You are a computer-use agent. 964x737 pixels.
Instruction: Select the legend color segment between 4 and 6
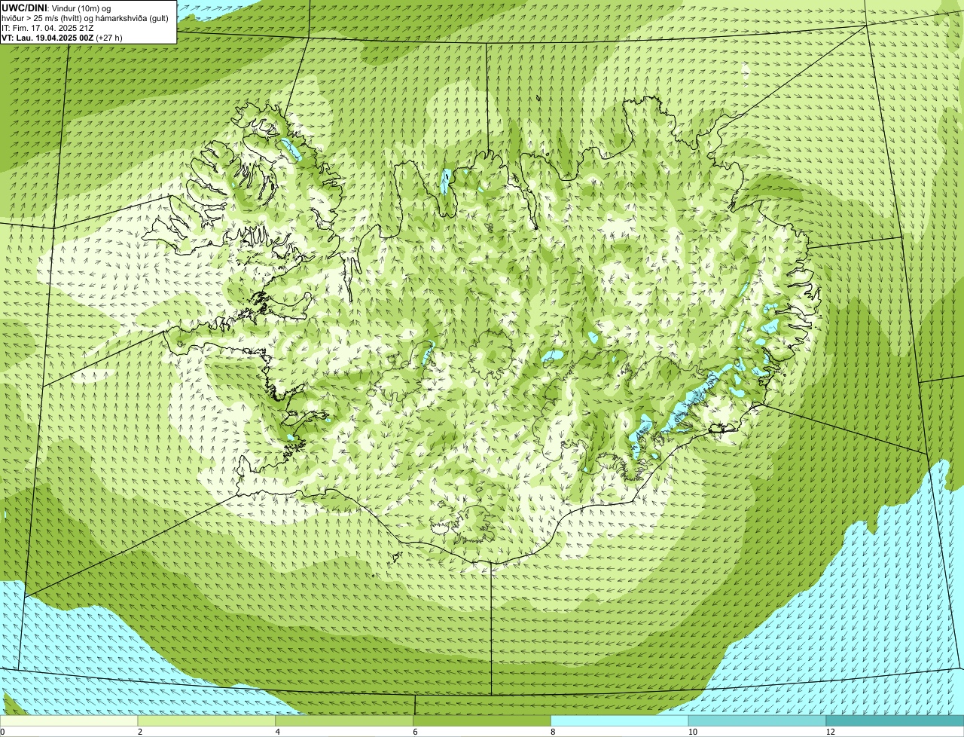[x=345, y=721]
